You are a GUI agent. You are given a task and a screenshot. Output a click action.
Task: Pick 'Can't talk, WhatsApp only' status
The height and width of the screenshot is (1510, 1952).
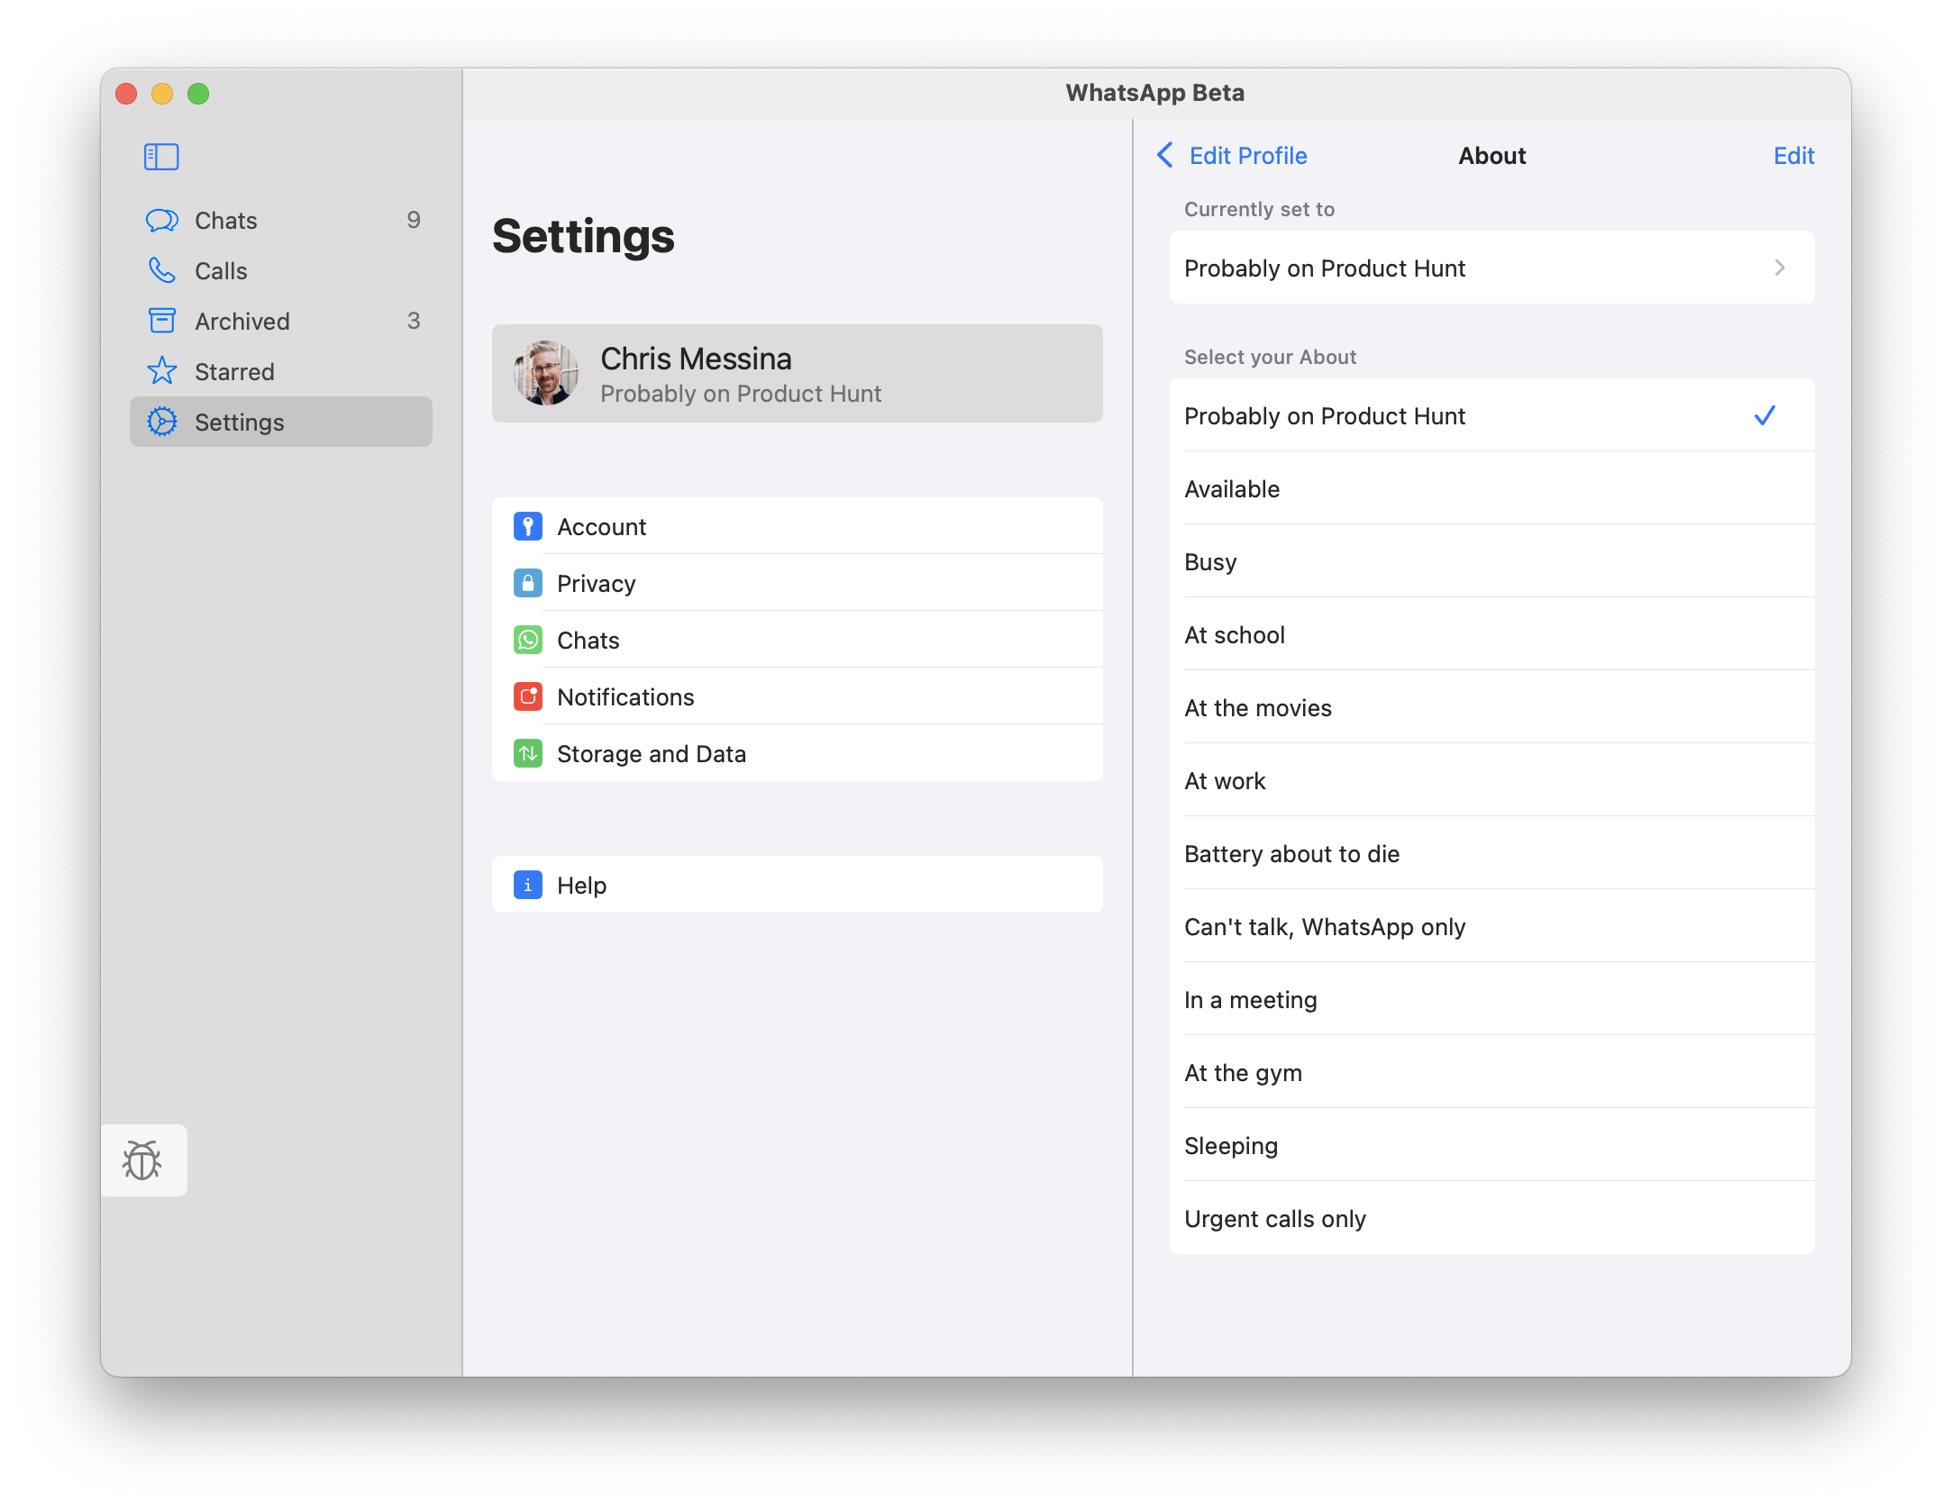click(1491, 926)
